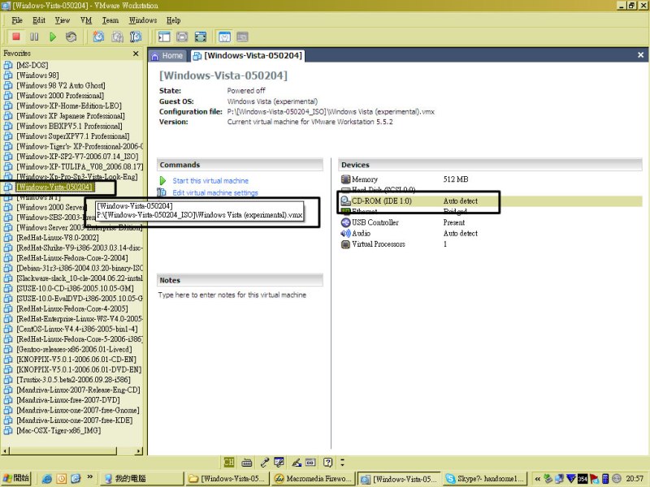The image size is (650, 487).
Task: Select [Mandriva-Linux-one-2007-free-KDE] favorite
Action: 75,420
